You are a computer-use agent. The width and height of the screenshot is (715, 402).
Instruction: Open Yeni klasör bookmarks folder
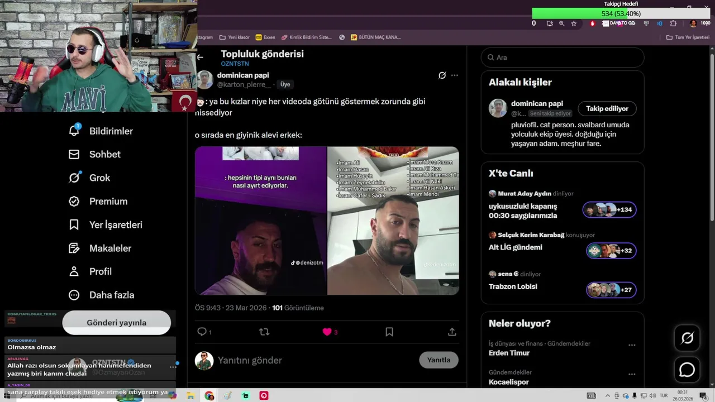point(235,37)
